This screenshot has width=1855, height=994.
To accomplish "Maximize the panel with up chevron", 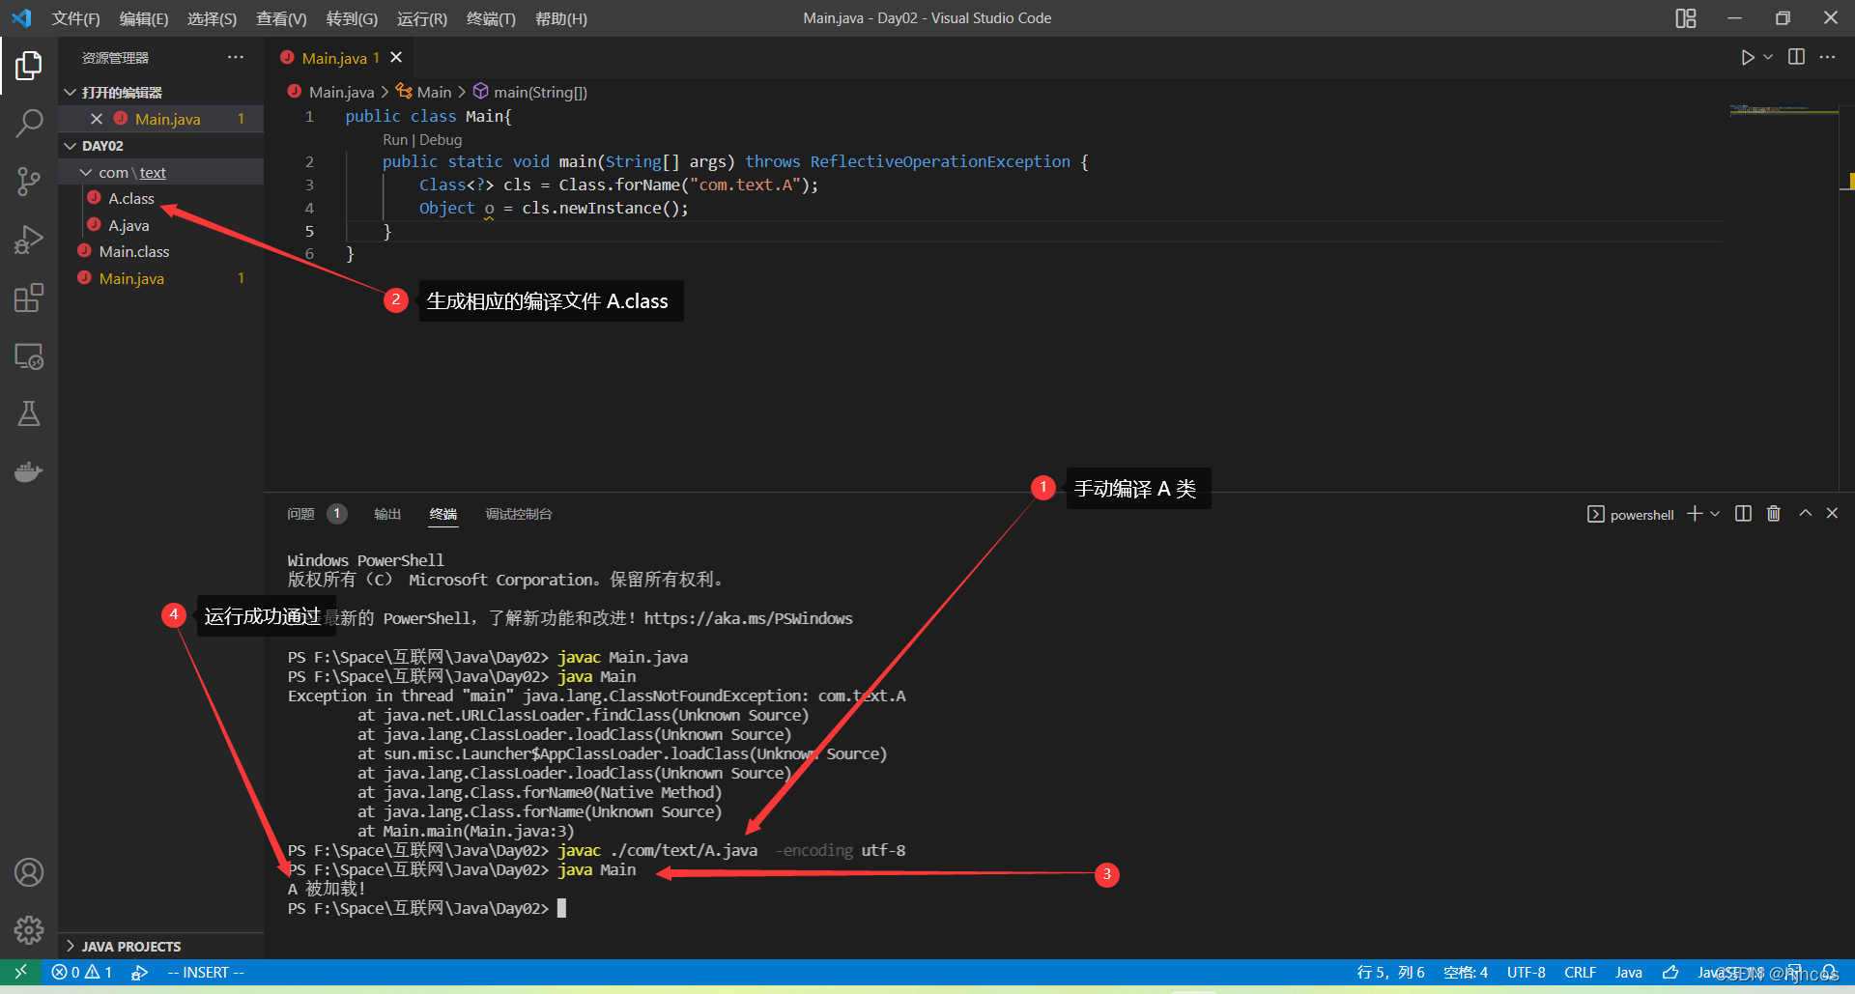I will point(1805,514).
